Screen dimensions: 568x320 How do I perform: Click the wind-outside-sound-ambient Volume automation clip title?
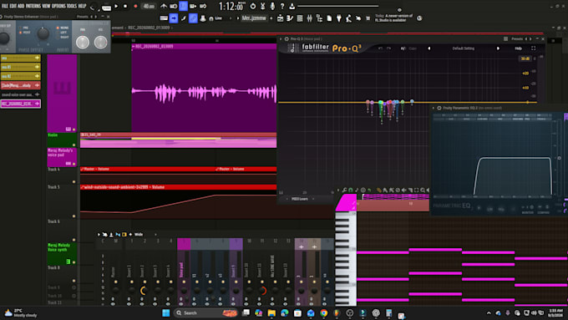coord(123,187)
